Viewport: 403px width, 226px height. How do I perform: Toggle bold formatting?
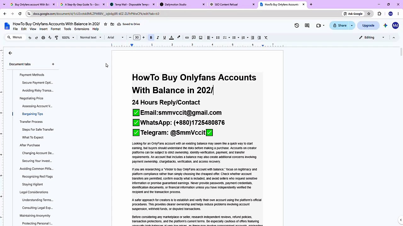pos(151,38)
